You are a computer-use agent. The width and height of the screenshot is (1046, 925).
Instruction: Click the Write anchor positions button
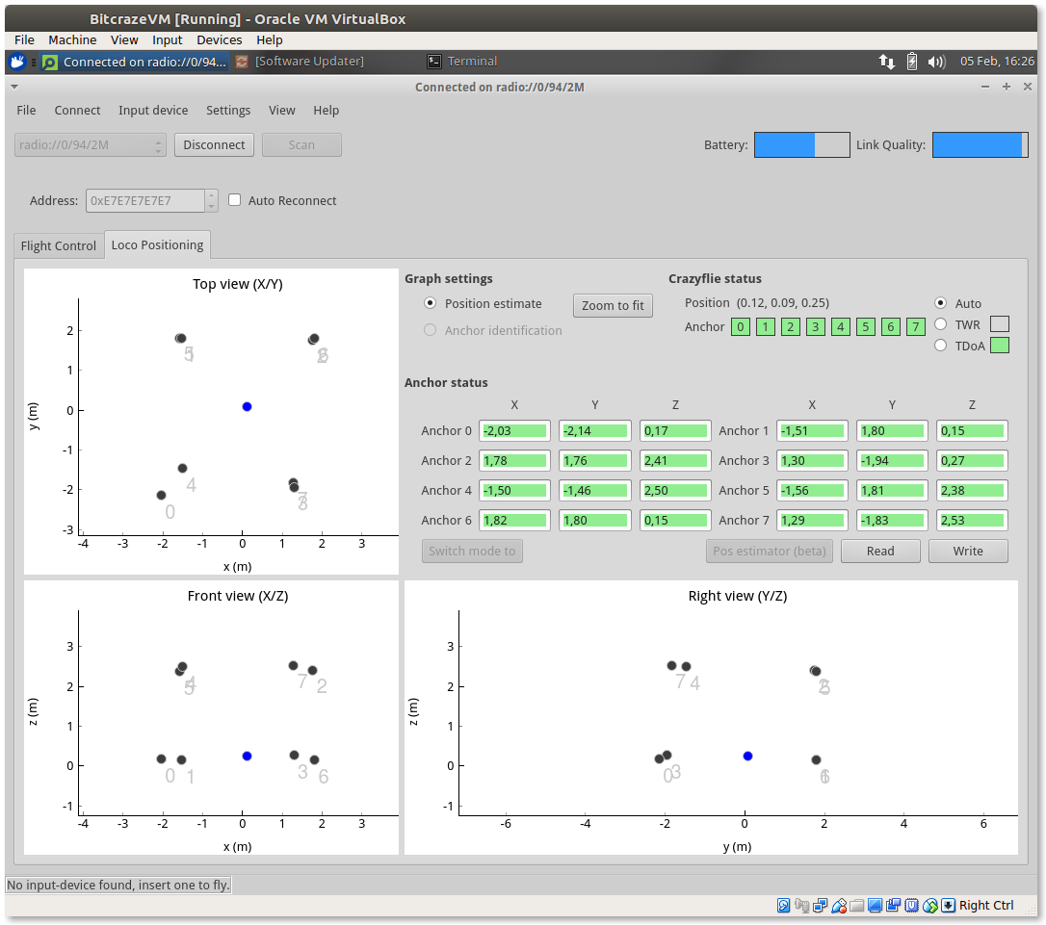968,552
